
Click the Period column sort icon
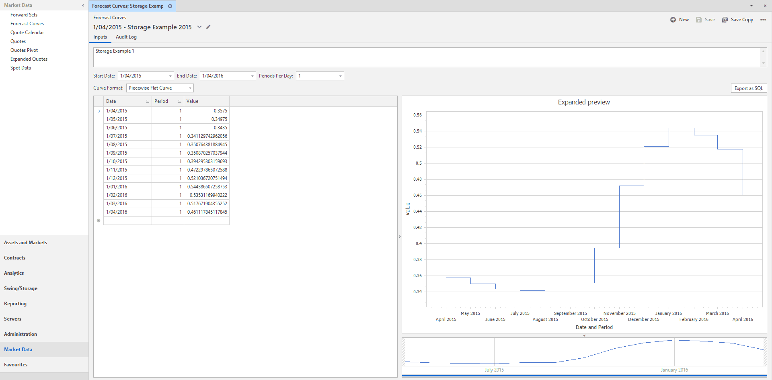[x=179, y=102]
